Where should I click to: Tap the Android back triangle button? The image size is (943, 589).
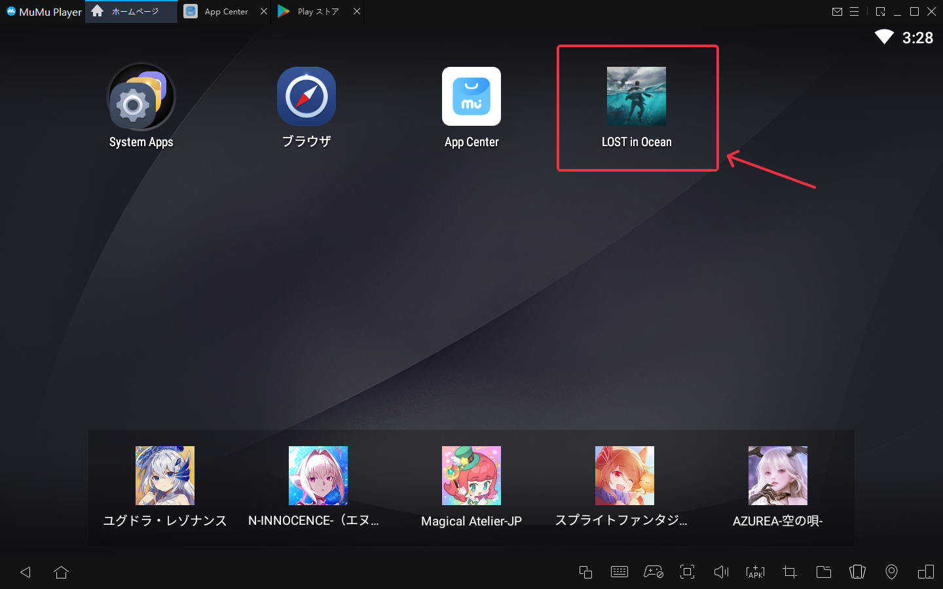click(26, 572)
